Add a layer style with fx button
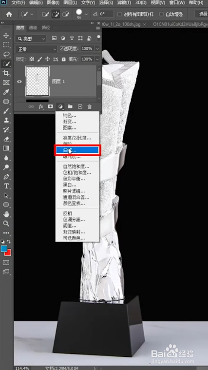 pos(41,107)
